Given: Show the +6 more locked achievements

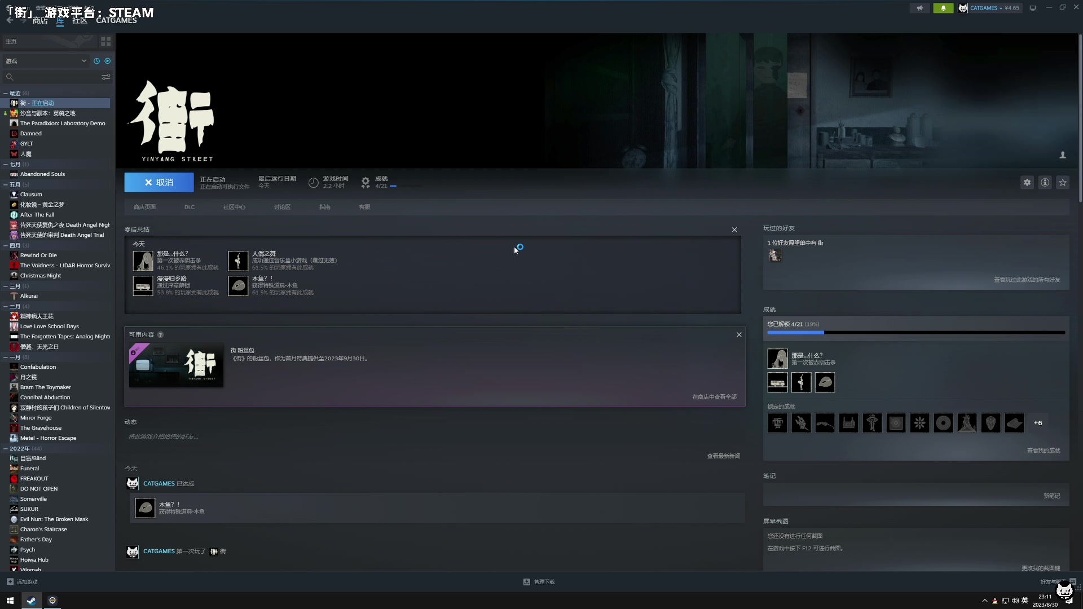Looking at the screenshot, I should 1038,423.
